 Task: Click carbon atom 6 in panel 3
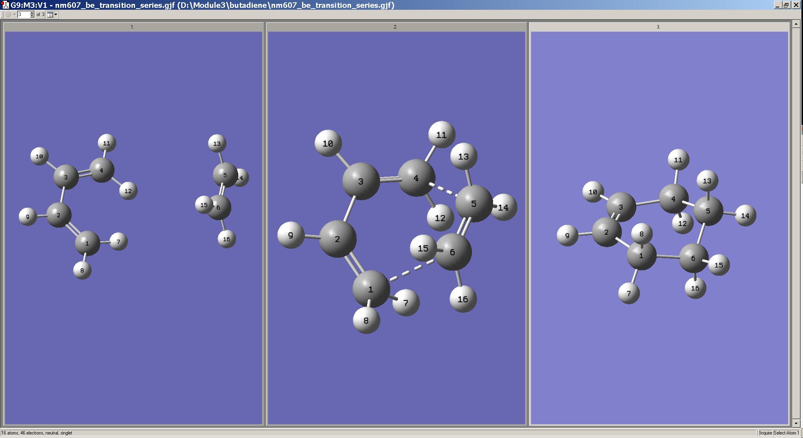(x=693, y=258)
